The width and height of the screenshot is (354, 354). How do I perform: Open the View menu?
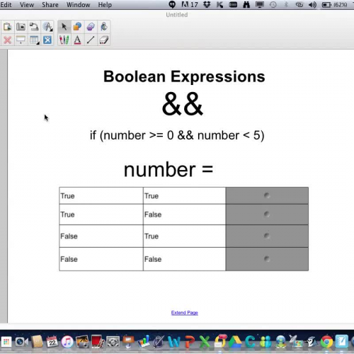click(27, 5)
